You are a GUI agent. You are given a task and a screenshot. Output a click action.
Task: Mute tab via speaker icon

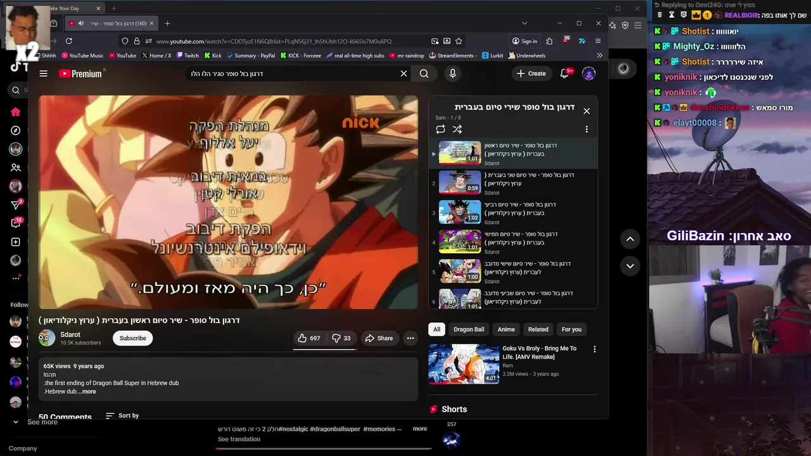81,23
